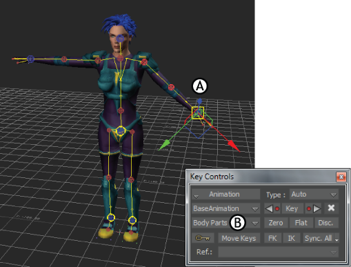Close the Key Controls window

tap(341, 177)
